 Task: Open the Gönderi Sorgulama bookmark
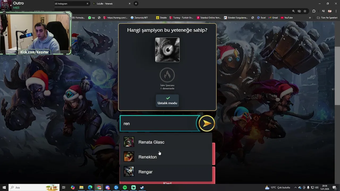pos(236,18)
